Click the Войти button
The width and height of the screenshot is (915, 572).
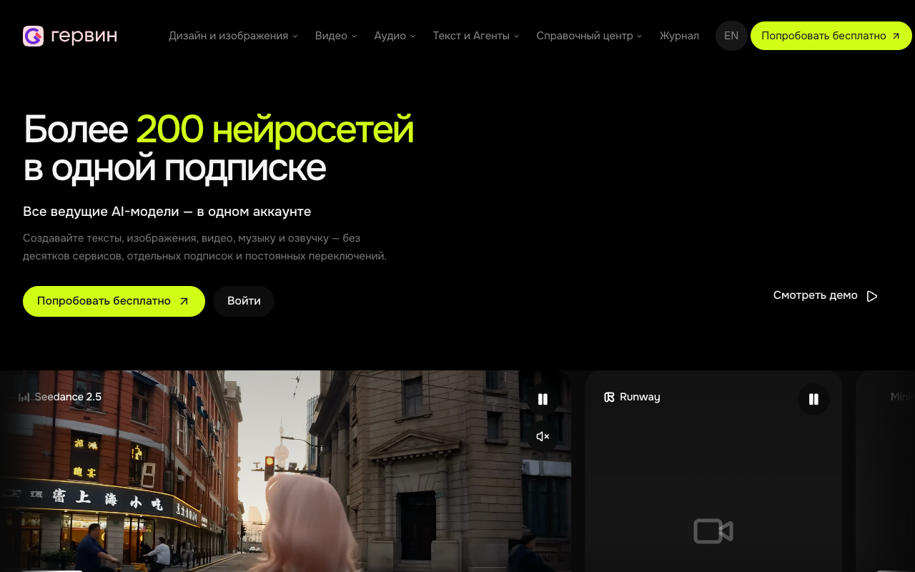click(244, 301)
